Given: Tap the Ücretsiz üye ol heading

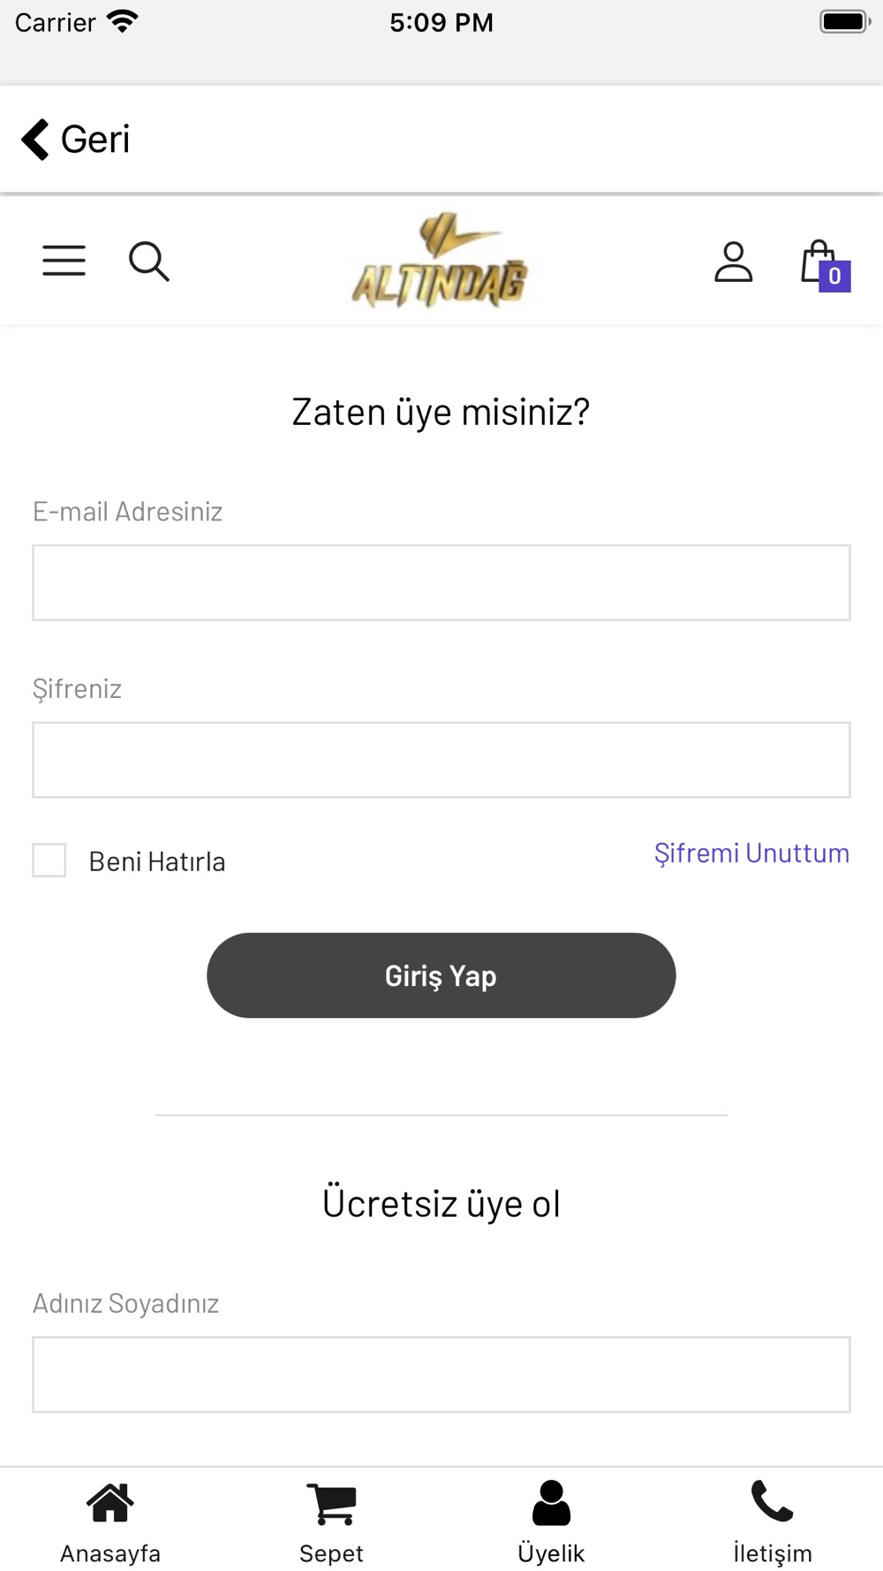Looking at the screenshot, I should [441, 1203].
